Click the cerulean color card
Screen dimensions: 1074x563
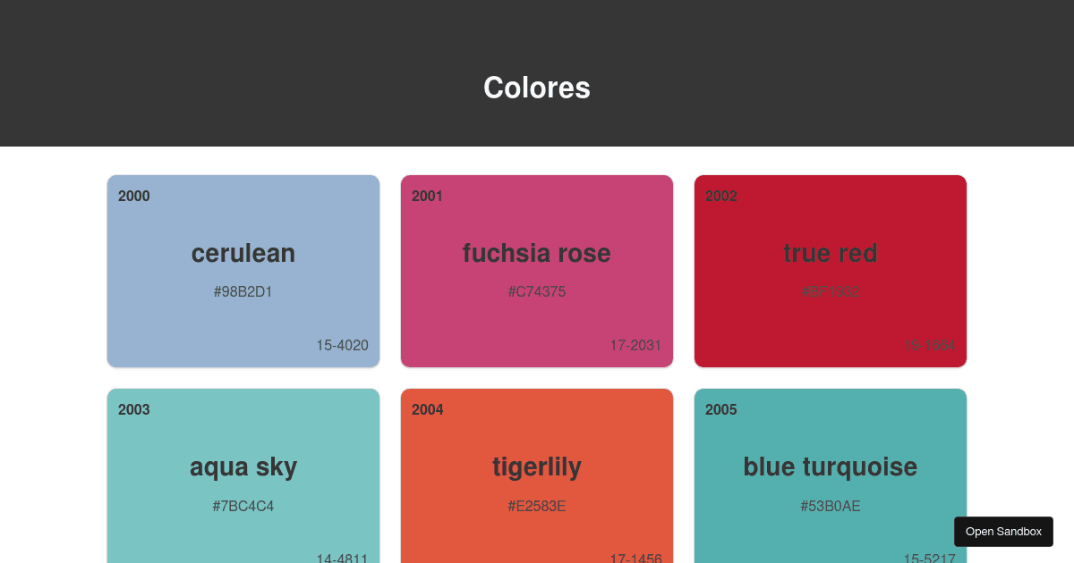[x=243, y=271]
